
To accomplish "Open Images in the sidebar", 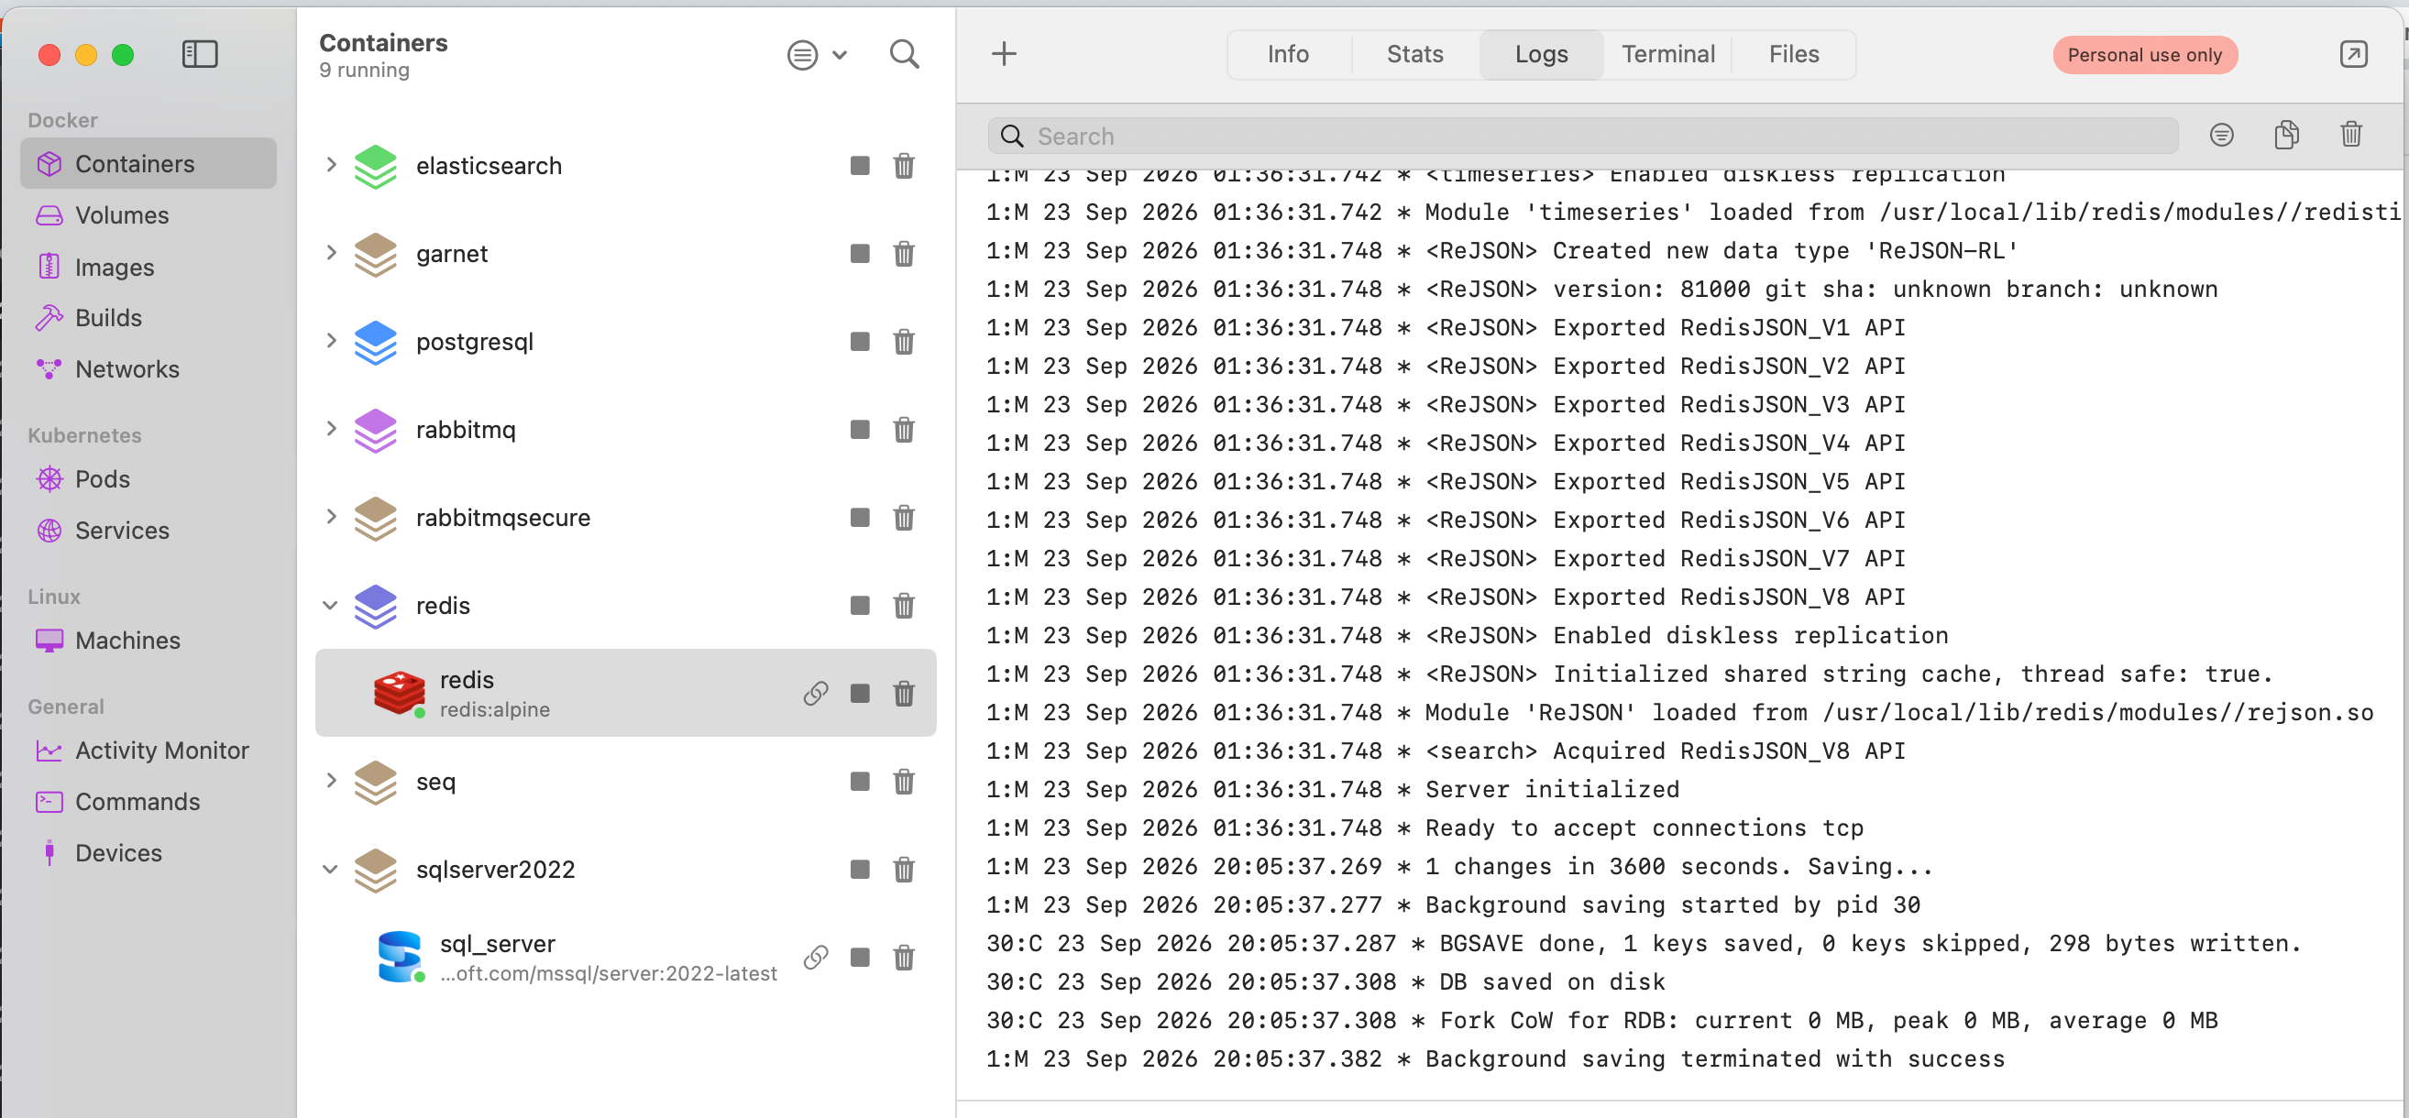I will [x=148, y=267].
